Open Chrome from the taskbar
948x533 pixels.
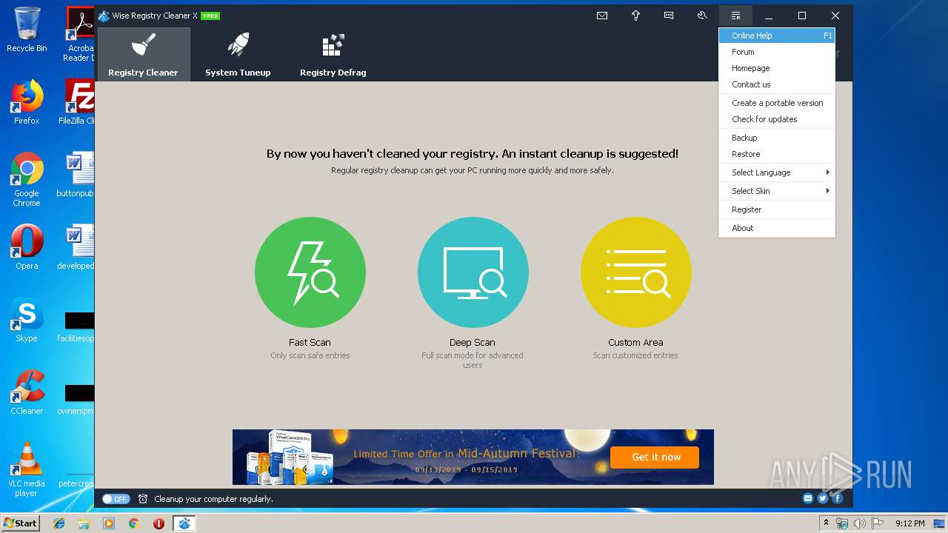133,523
